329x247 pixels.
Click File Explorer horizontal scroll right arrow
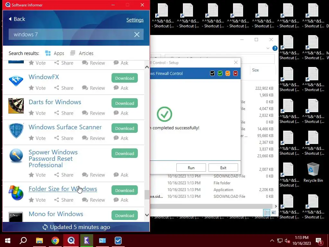click(x=276, y=206)
